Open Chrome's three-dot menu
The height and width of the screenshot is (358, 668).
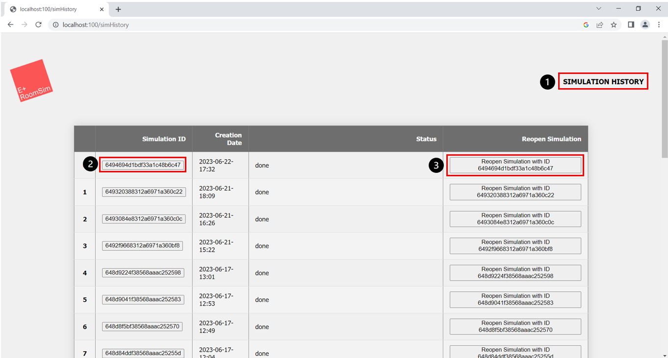659,24
